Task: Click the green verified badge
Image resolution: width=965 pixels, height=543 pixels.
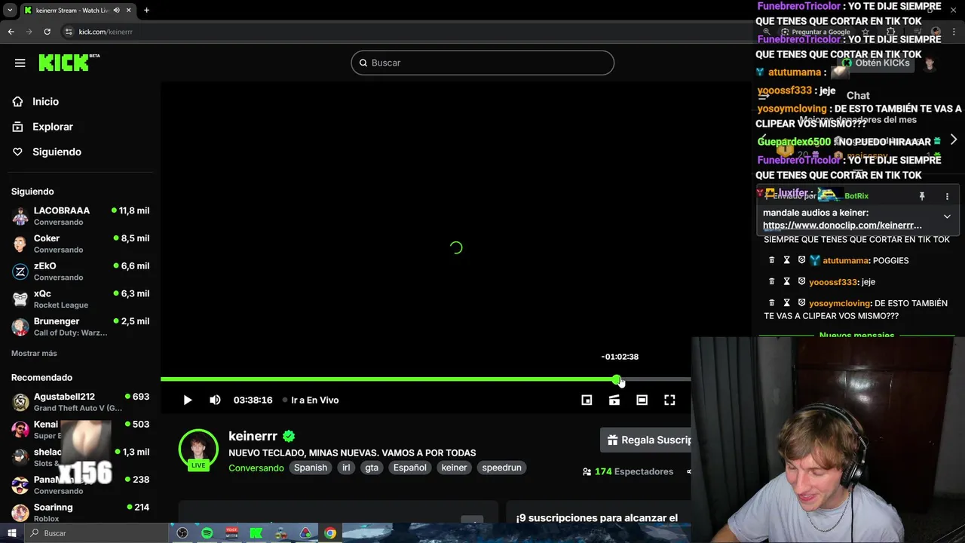Action: (x=289, y=436)
